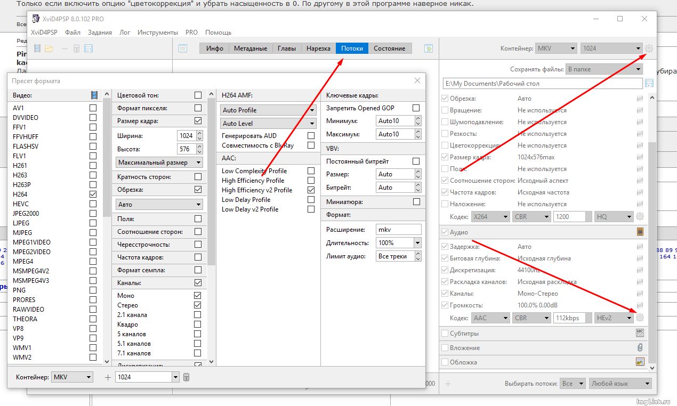Toggle the Моно channel checkbox
The width and height of the screenshot is (677, 406).
(198, 296)
